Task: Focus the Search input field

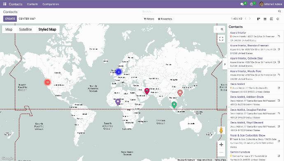Action: (x=210, y=11)
